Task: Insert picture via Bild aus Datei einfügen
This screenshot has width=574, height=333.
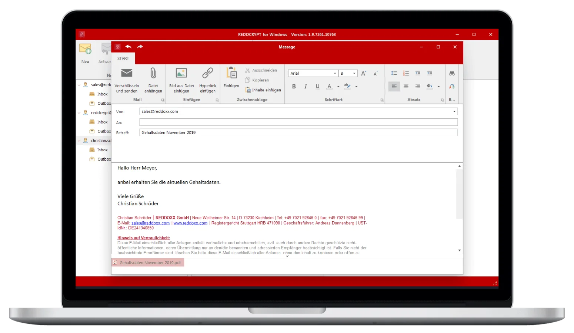Action: tap(181, 80)
